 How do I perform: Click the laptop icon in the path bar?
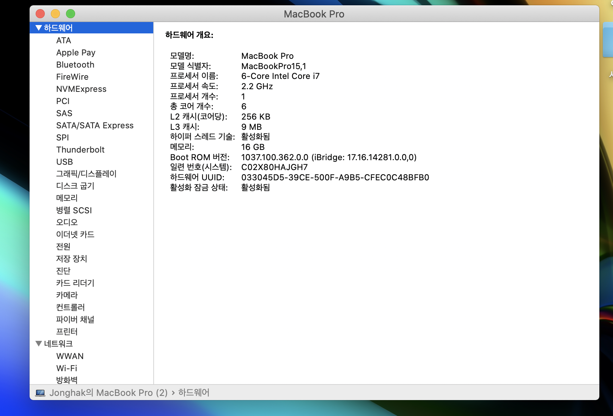[40, 393]
